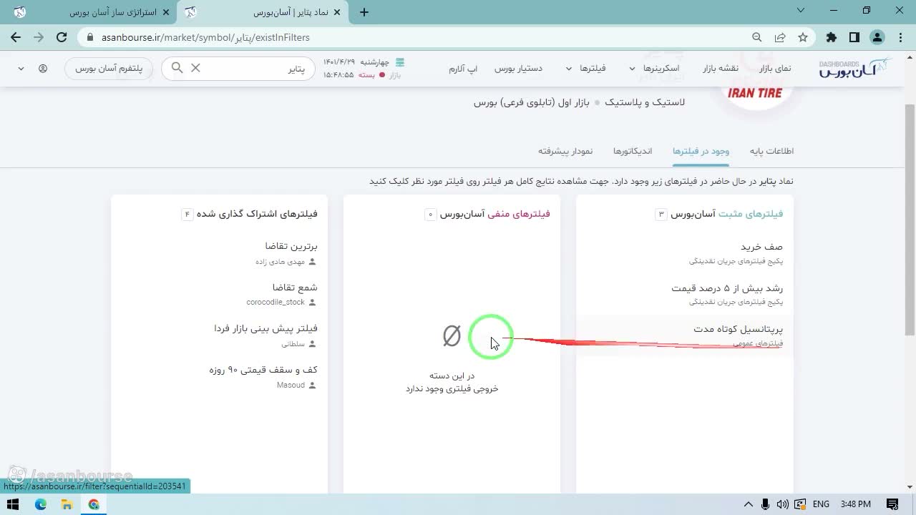Switch to the اندیکاتورها tab
The height and width of the screenshot is (515, 916).
[633, 151]
